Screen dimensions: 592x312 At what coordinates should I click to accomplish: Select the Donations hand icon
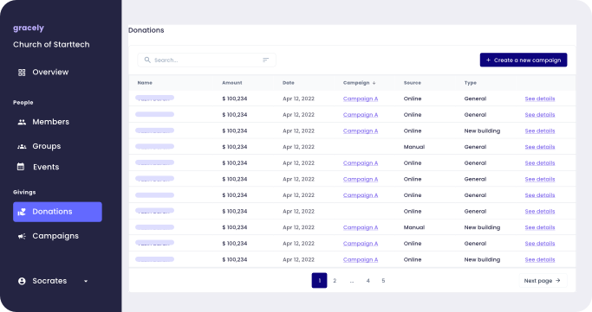coord(22,212)
